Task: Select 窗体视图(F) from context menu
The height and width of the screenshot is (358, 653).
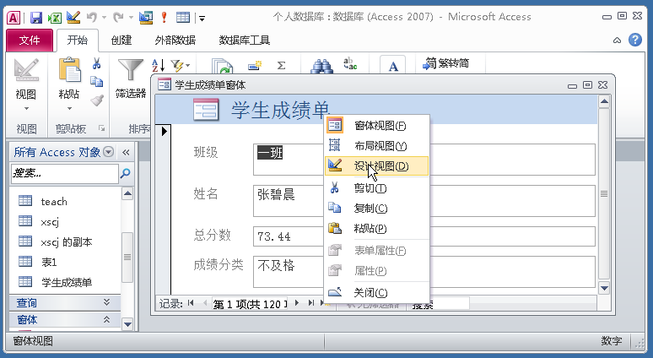Action: point(376,126)
